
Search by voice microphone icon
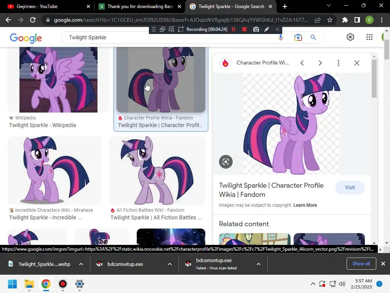[x=281, y=37]
